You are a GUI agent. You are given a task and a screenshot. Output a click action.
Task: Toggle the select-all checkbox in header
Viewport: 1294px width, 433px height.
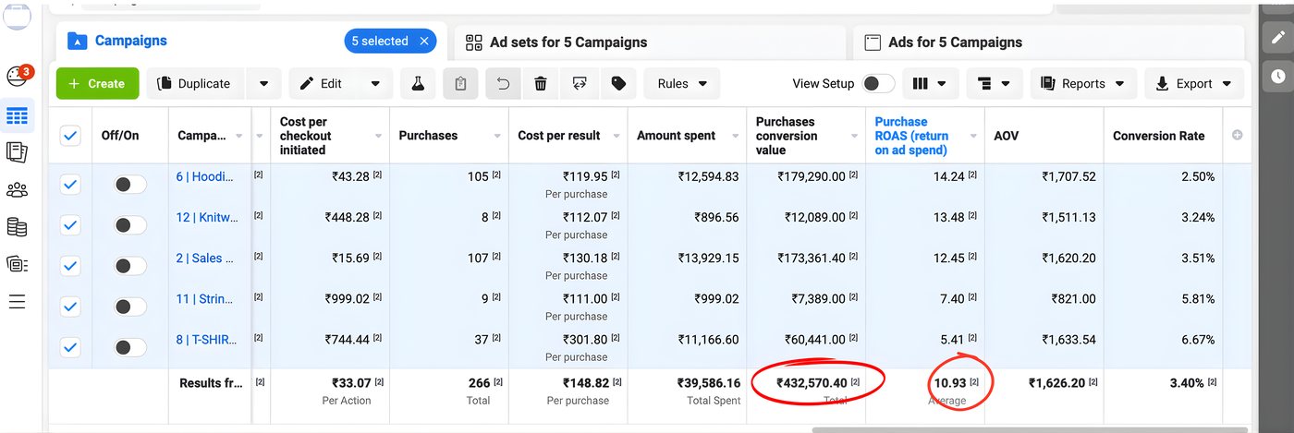(70, 136)
